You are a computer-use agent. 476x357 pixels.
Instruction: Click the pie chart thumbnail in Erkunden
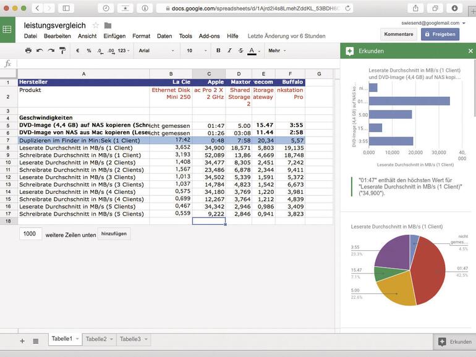pos(410,270)
